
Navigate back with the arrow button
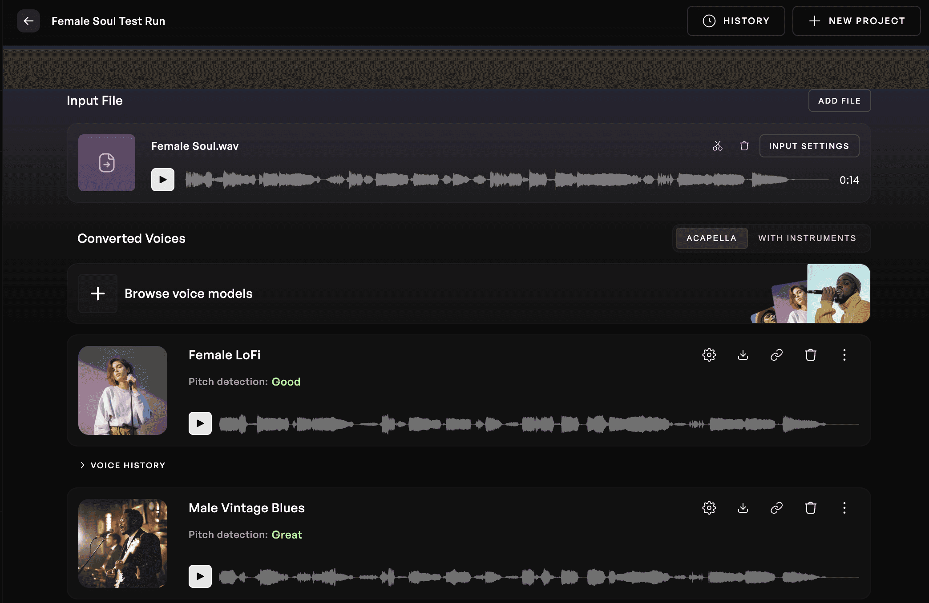28,20
